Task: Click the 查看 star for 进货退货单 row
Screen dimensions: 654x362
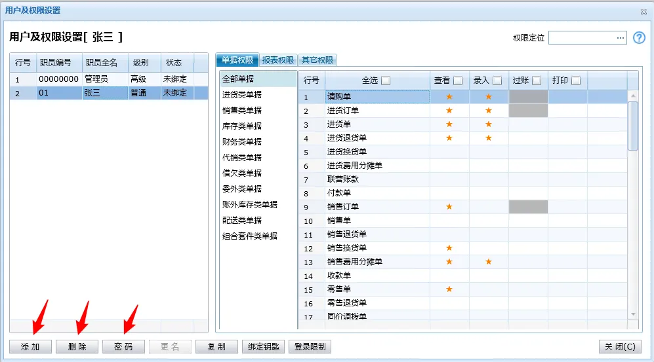Action: pyautogui.click(x=449, y=137)
